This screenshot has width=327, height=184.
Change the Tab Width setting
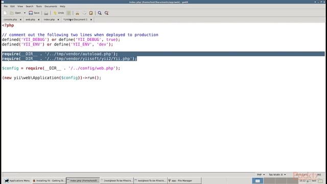(x=277, y=175)
